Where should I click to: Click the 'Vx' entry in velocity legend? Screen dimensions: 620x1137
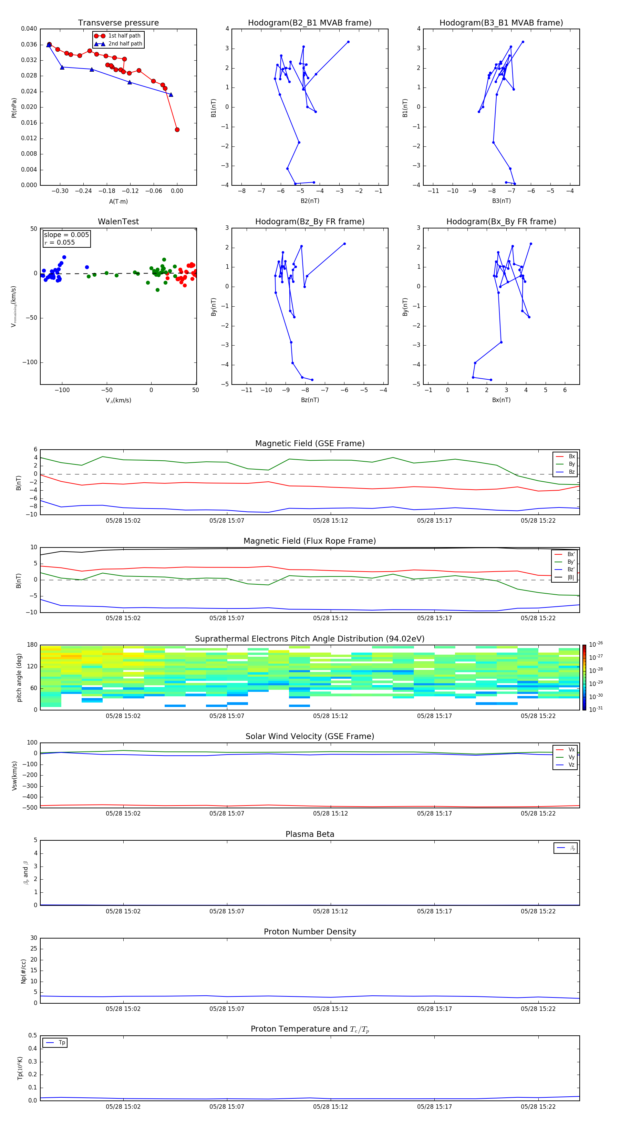pyautogui.click(x=565, y=749)
